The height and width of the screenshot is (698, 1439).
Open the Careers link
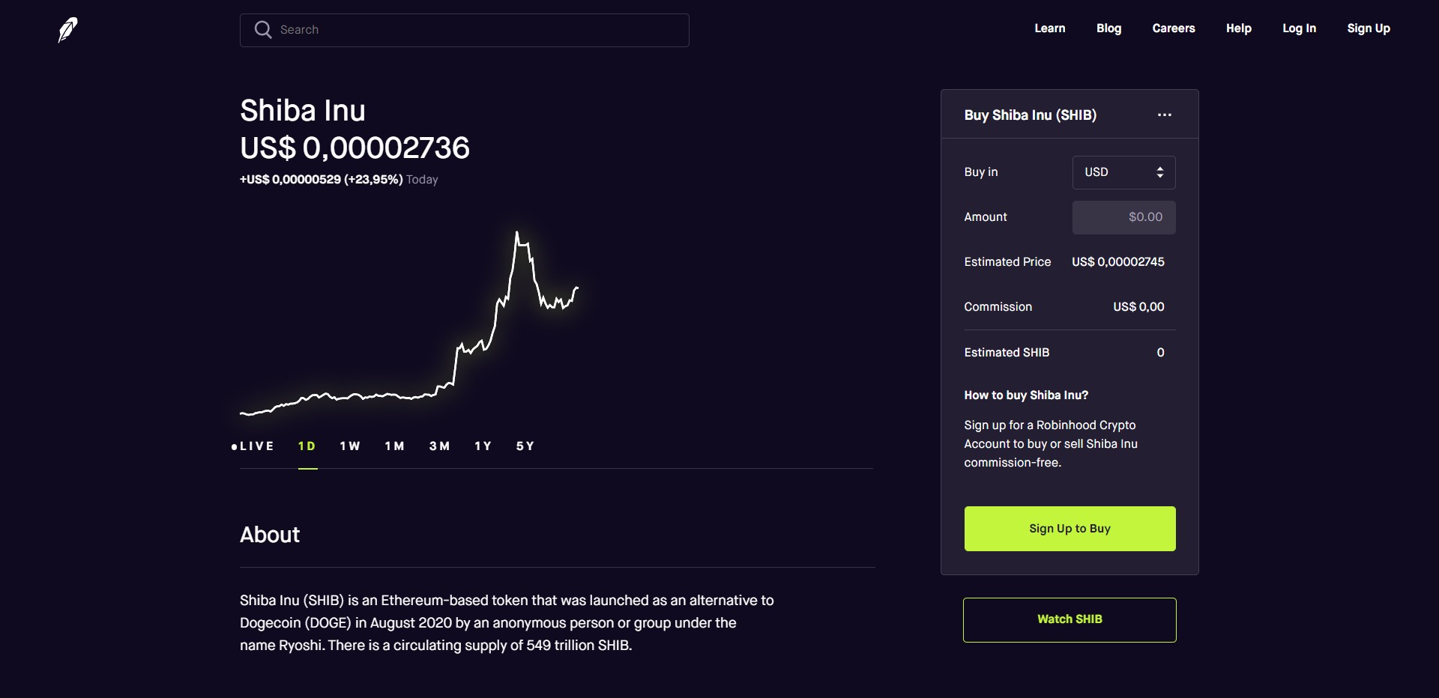1173,28
